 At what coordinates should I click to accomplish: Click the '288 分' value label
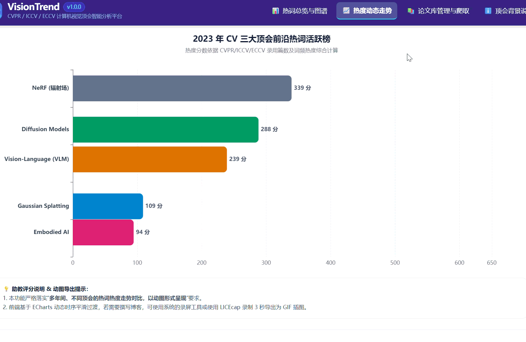(269, 129)
